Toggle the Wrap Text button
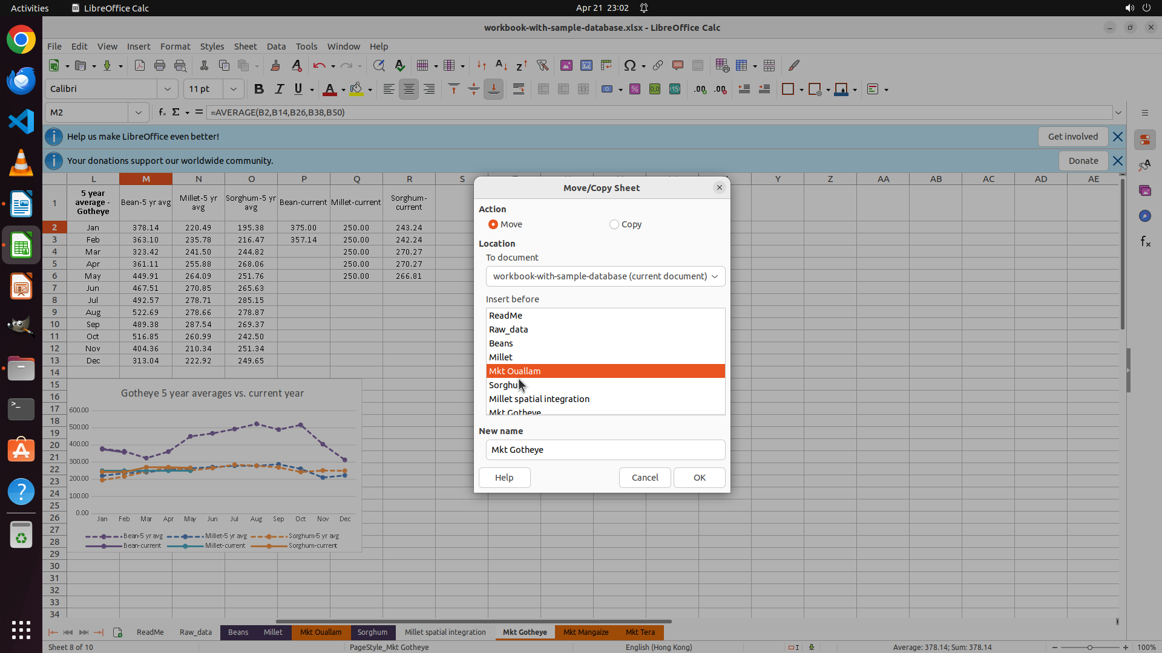The image size is (1162, 653). pos(519,89)
